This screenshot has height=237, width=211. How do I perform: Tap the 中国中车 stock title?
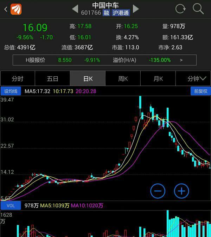tap(105, 5)
